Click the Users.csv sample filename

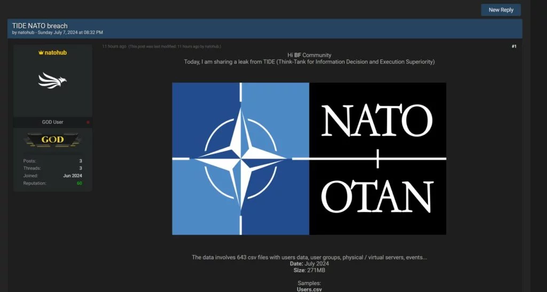click(x=309, y=289)
